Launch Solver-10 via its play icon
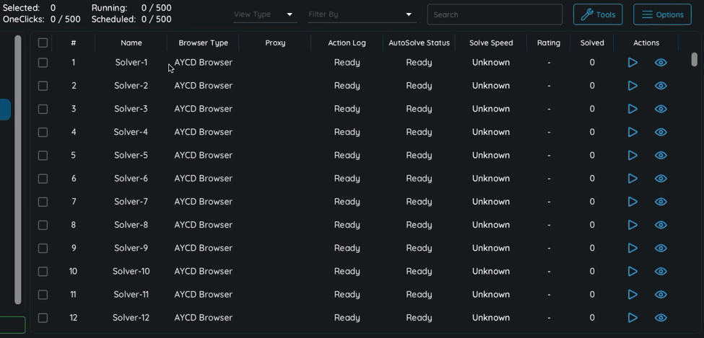704x338 pixels. tap(633, 271)
